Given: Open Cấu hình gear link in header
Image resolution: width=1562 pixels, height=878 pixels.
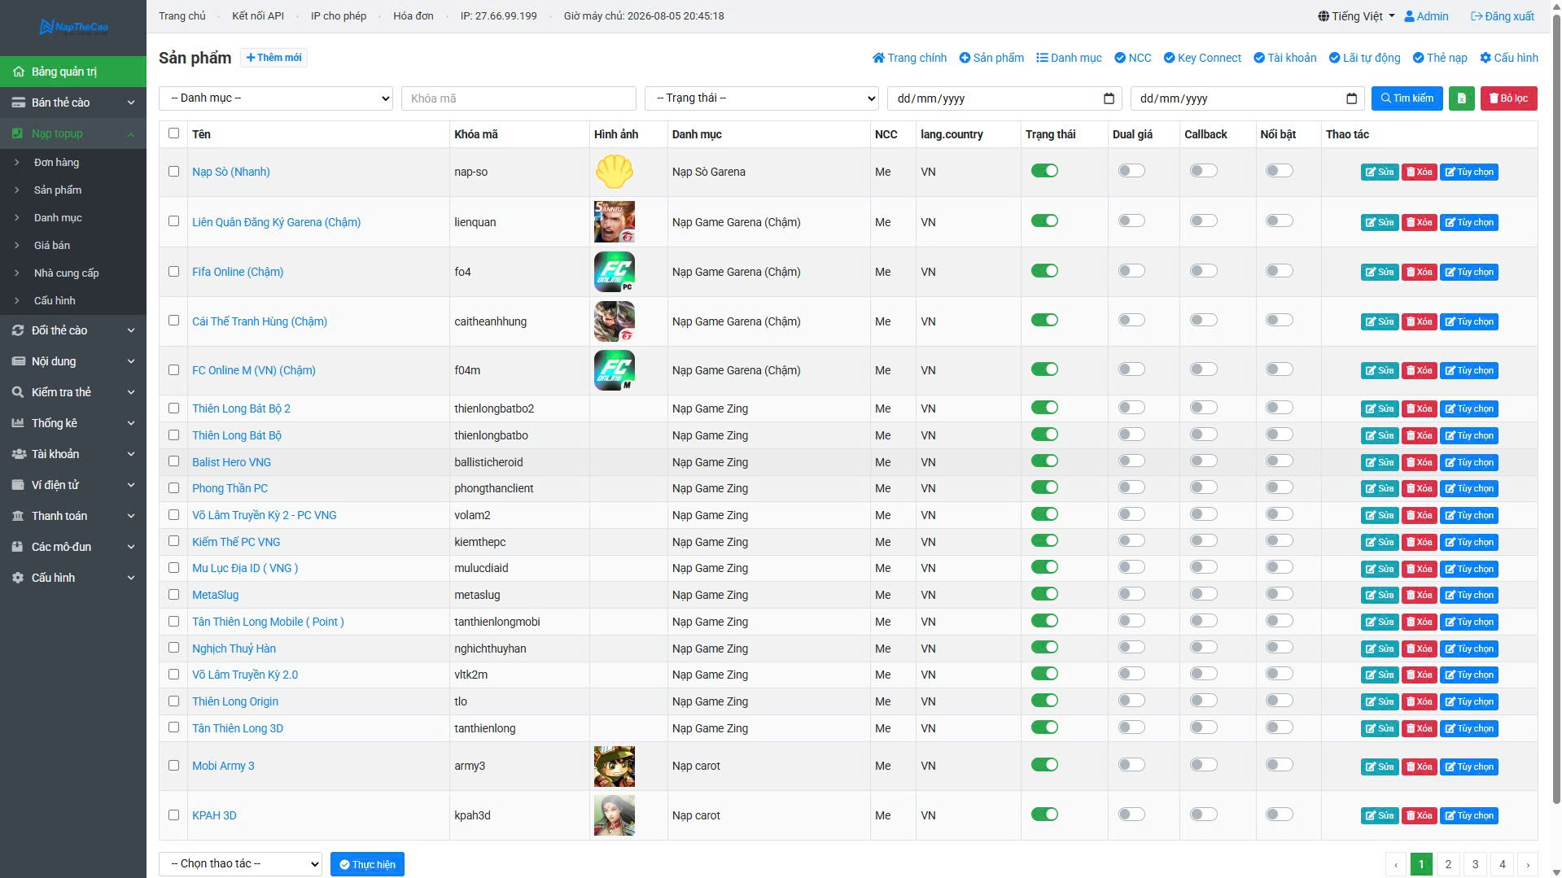Looking at the screenshot, I should tap(1508, 58).
